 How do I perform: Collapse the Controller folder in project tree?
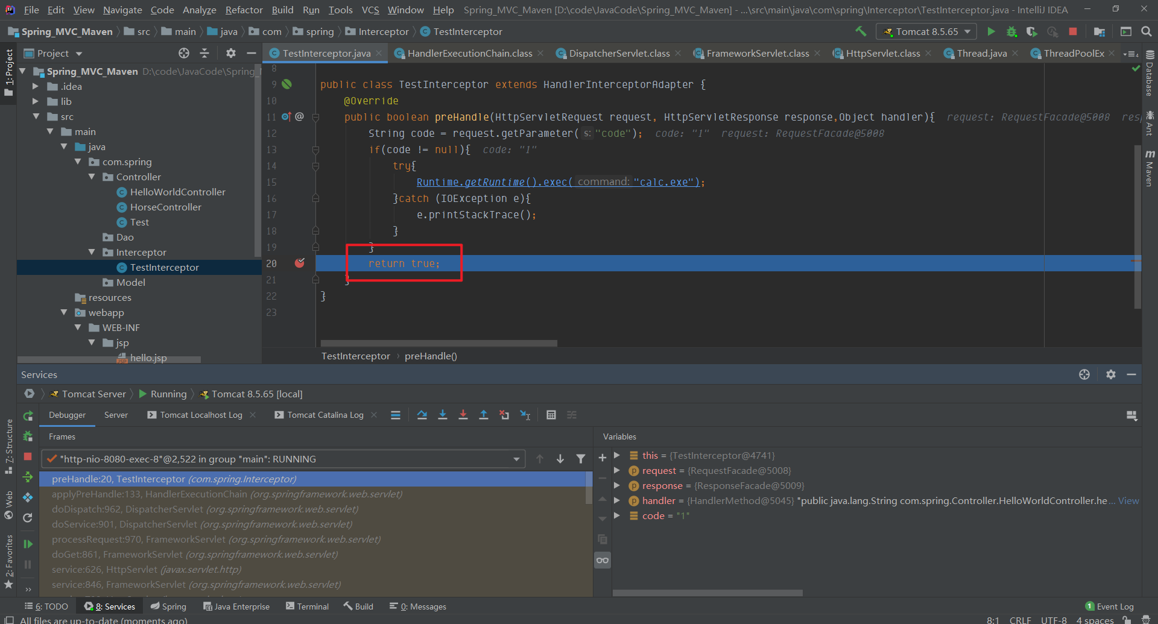click(92, 177)
